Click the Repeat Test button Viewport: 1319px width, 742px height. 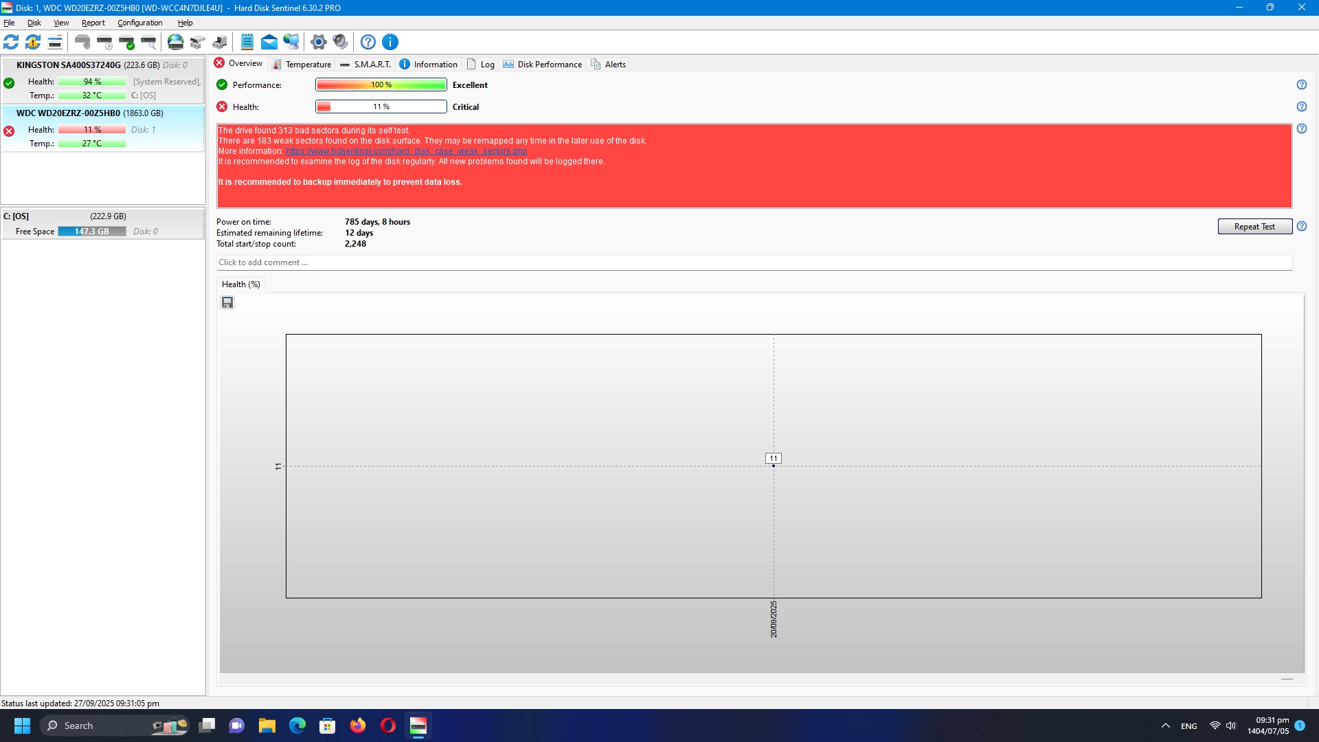click(1254, 227)
